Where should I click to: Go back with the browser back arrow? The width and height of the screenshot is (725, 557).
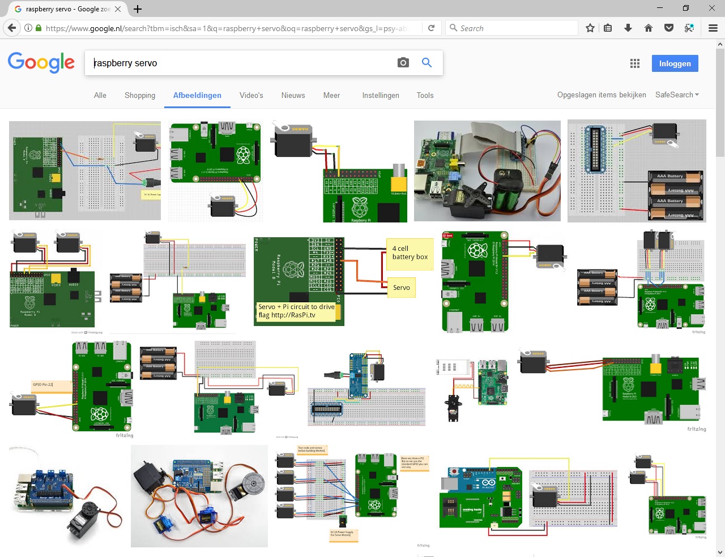coord(11,28)
